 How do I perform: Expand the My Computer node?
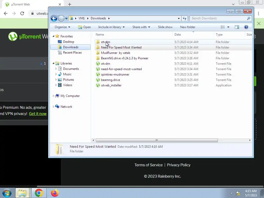pos(53,96)
